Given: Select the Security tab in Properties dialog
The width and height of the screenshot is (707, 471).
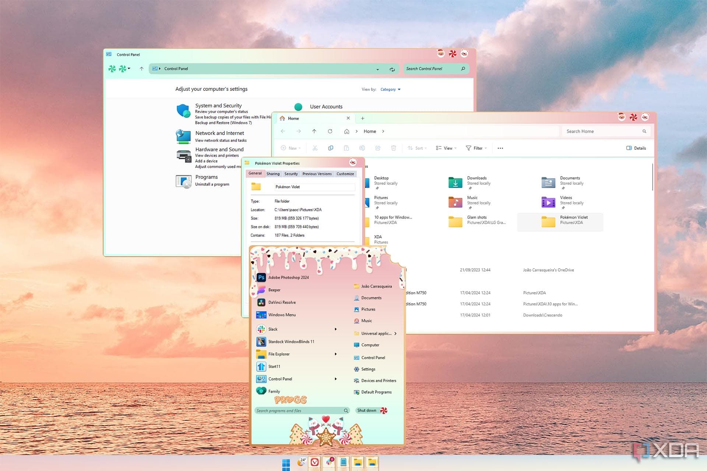Looking at the screenshot, I should (289, 173).
